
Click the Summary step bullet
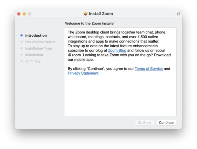(x=22, y=61)
